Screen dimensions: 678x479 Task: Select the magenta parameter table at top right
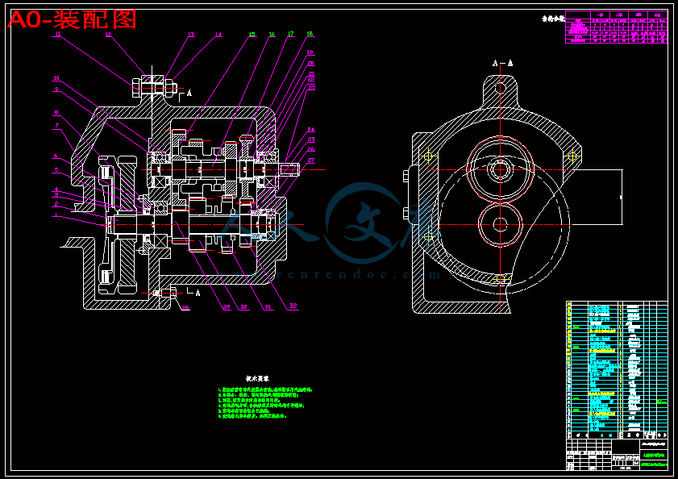point(617,27)
